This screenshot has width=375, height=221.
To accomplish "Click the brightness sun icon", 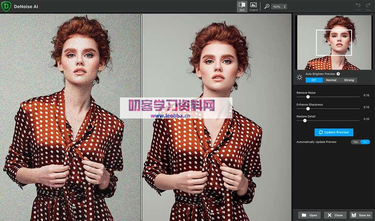I will point(300,77).
